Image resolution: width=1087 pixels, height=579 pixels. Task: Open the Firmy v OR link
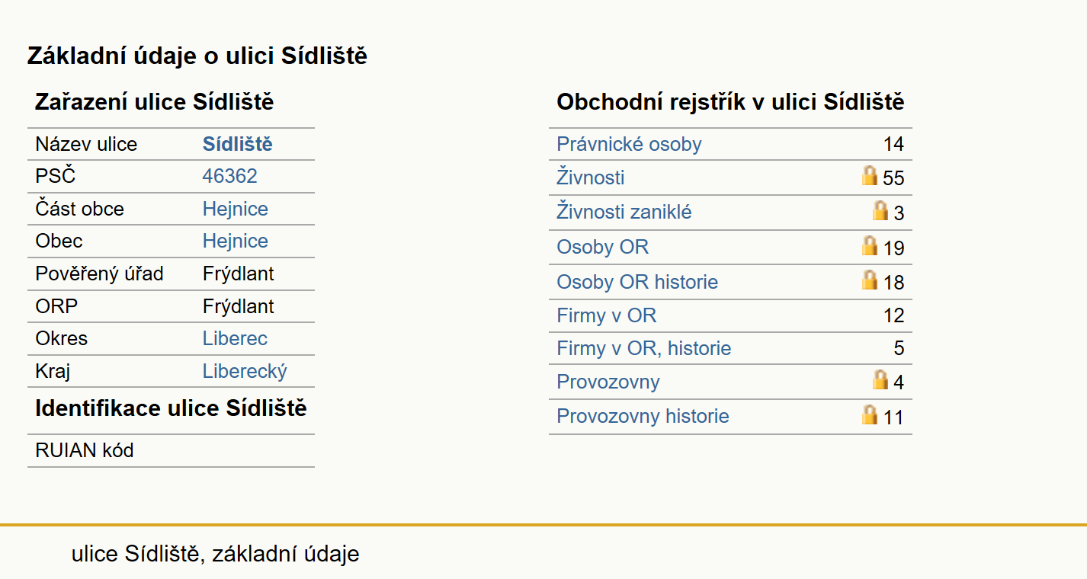tap(606, 315)
